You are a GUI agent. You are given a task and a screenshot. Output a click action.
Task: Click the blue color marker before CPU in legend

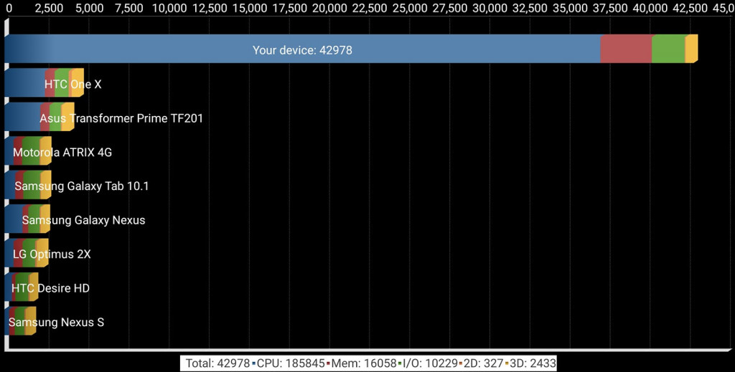[253, 363]
